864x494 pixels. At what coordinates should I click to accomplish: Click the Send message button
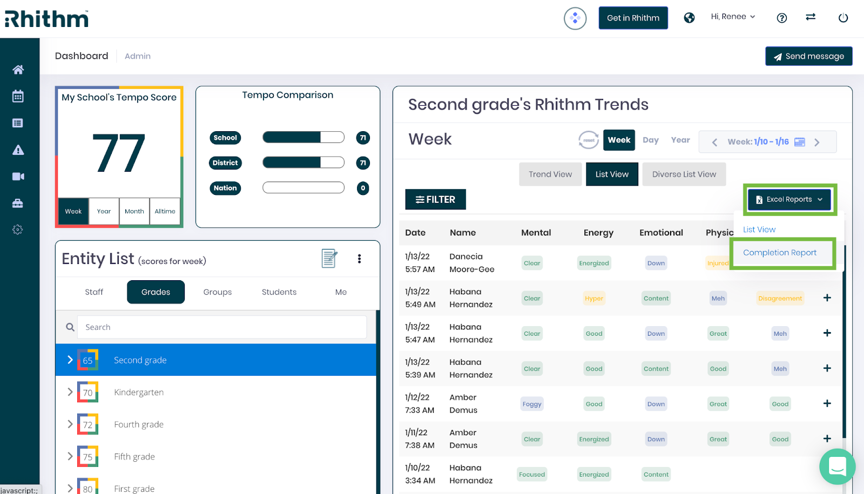point(808,56)
